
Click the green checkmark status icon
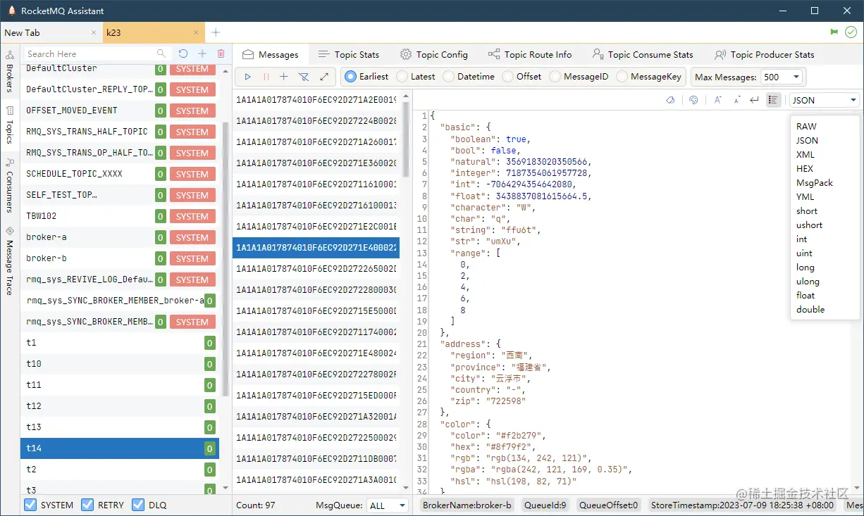pyautogui.click(x=851, y=32)
